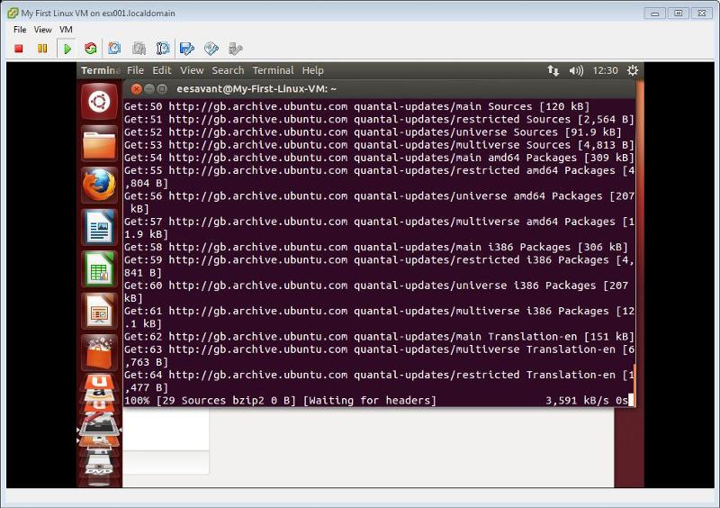Connect a CD/DVD device via toolbar icon
This screenshot has width=720, height=508.
coord(211,49)
